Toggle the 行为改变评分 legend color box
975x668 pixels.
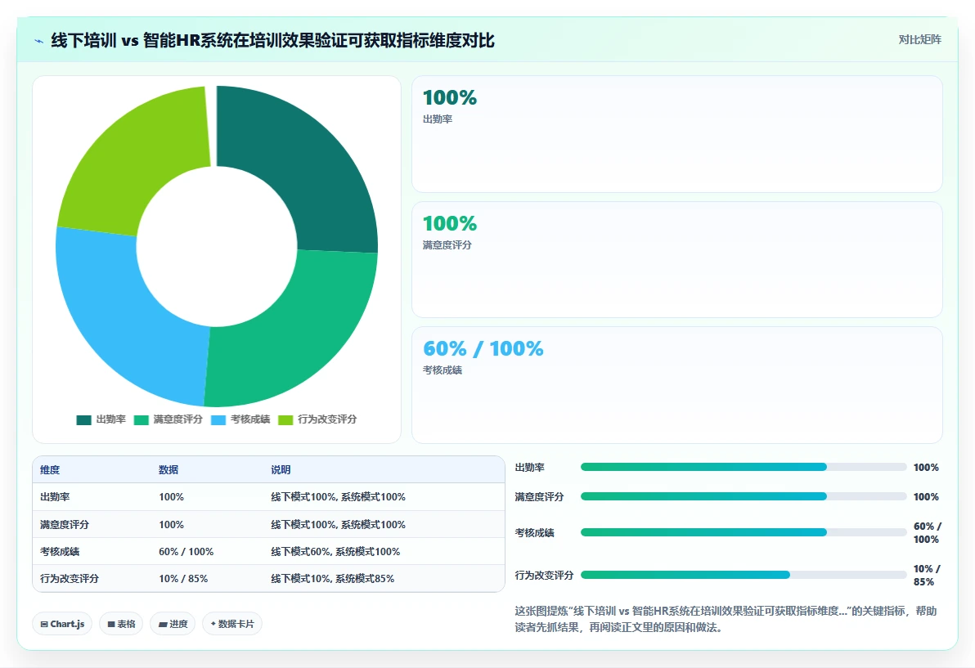pos(285,420)
